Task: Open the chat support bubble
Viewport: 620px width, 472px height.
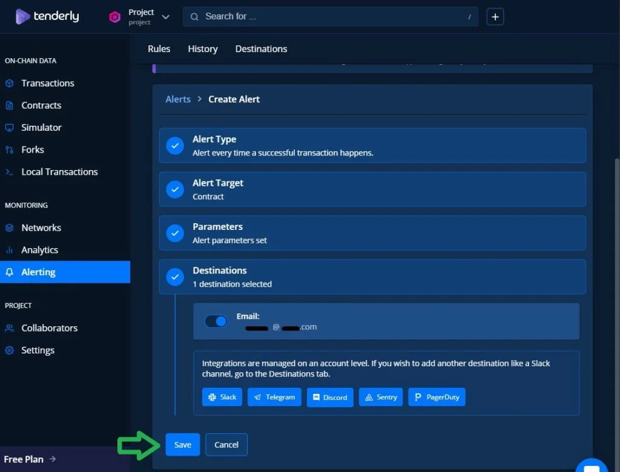Action: [x=591, y=467]
